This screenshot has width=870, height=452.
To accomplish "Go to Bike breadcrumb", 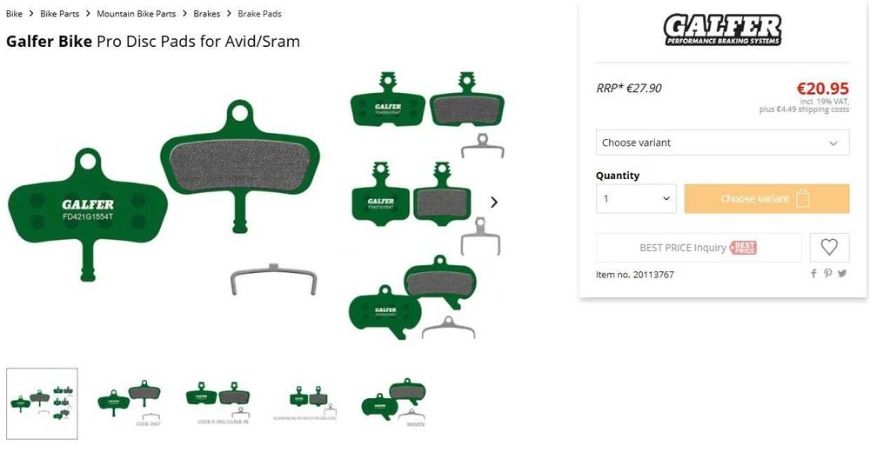I will pos(15,14).
